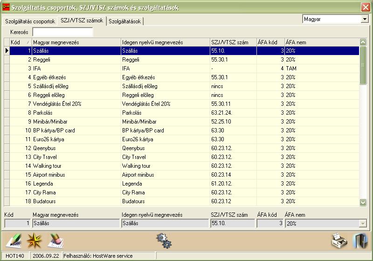The width and height of the screenshot is (373, 261).
Task: Click the Idegen nyelvű megnevezés edit field
Action: tap(165, 223)
